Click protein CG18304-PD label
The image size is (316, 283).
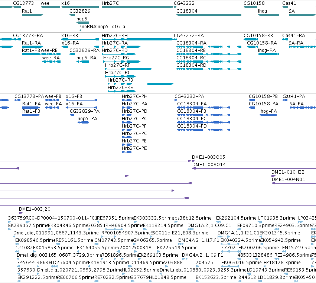tap(192, 126)
